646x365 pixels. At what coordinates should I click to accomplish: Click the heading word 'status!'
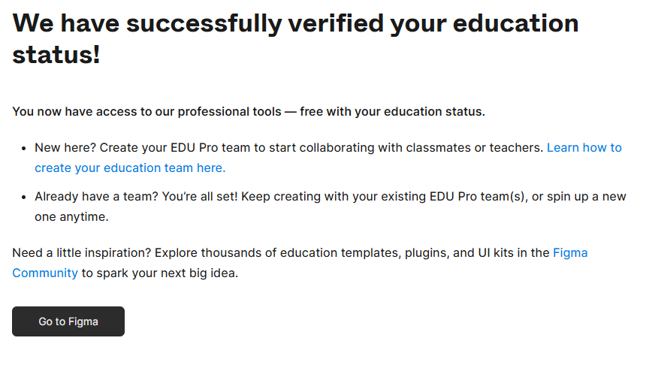pyautogui.click(x=56, y=54)
